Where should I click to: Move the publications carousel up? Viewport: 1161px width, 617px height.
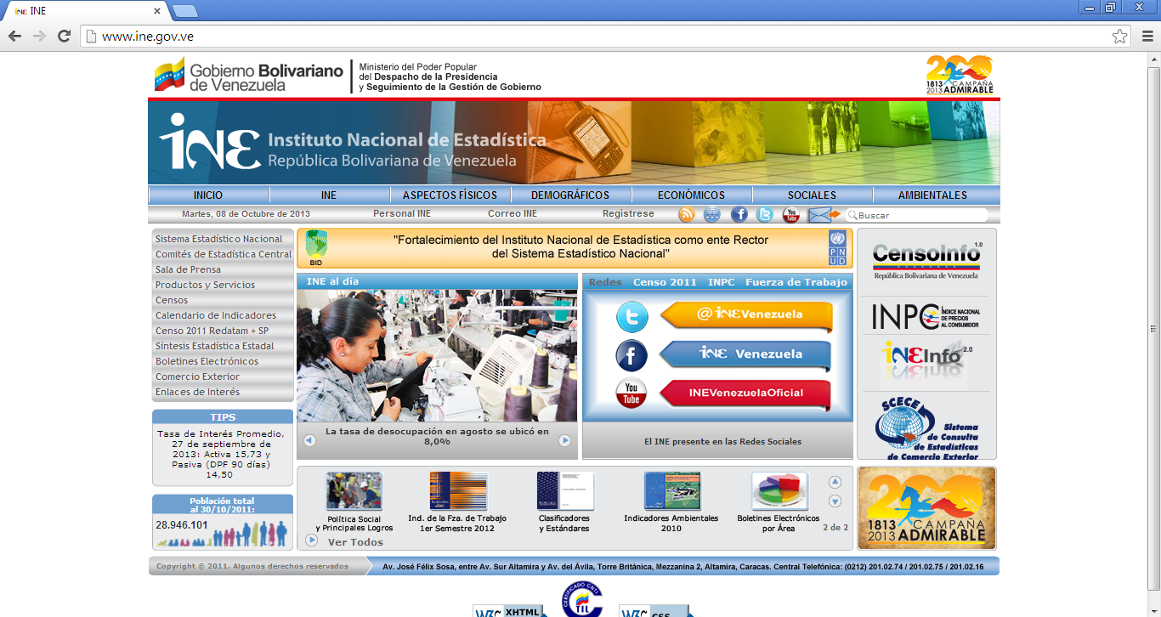pos(835,482)
